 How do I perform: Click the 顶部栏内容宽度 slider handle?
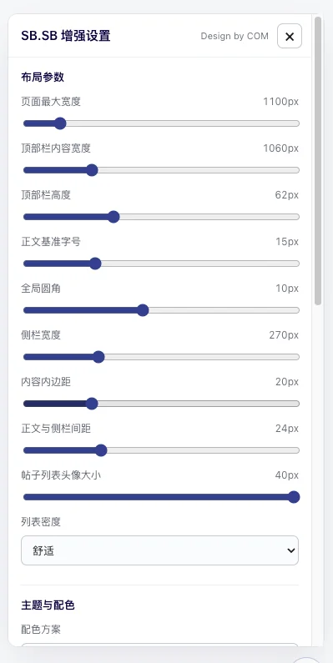pyautogui.click(x=92, y=170)
